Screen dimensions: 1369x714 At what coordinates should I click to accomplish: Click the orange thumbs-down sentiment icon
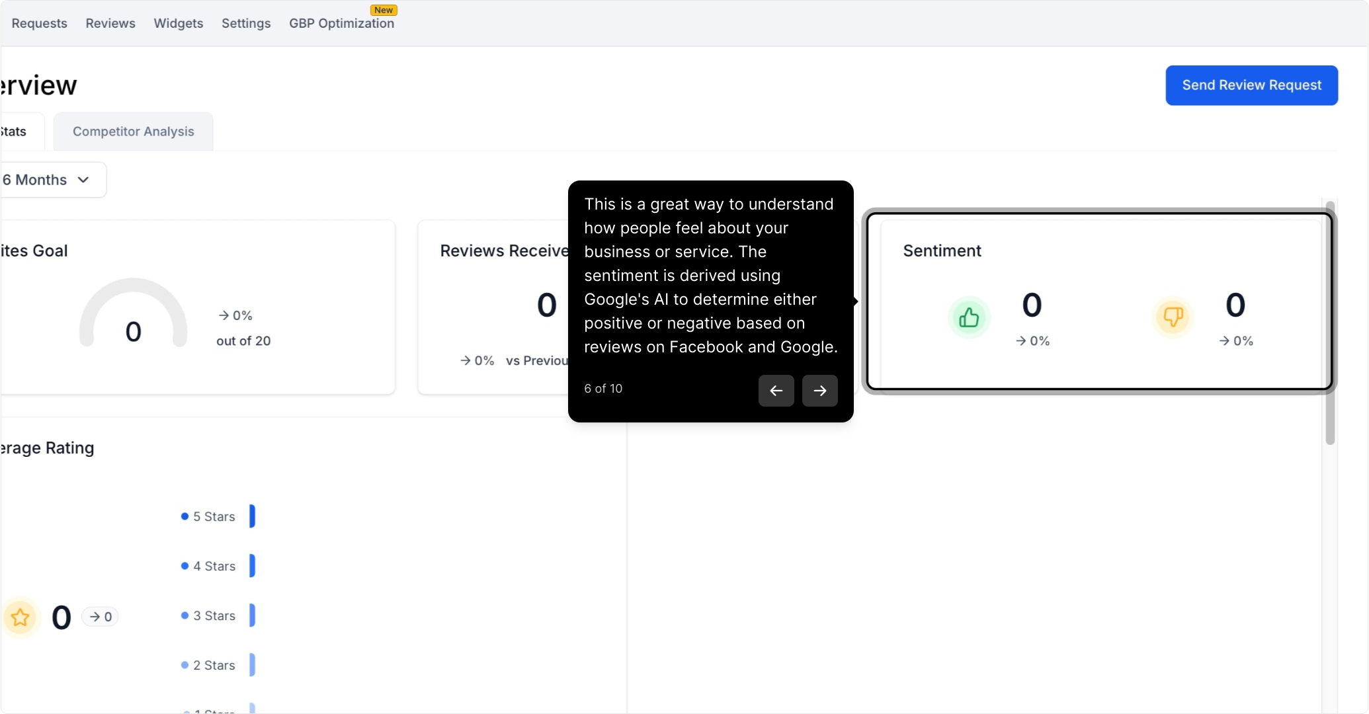pyautogui.click(x=1173, y=317)
